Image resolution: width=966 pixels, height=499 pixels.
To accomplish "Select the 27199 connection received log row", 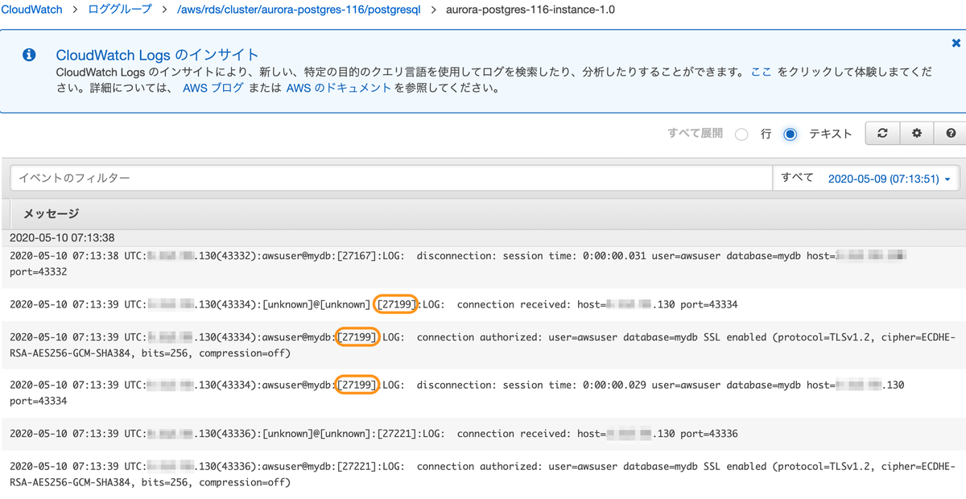I will point(483,304).
